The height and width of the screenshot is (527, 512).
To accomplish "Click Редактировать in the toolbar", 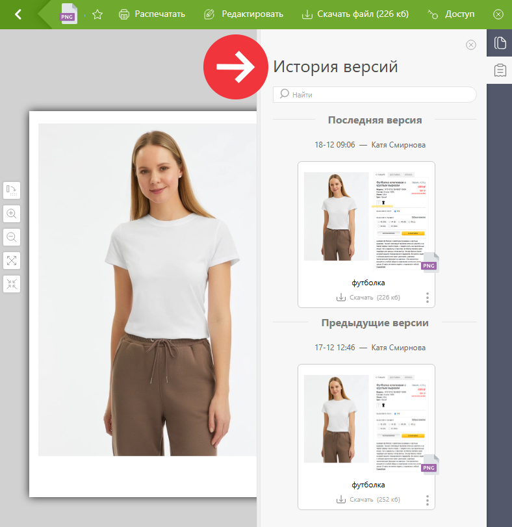I will [244, 14].
